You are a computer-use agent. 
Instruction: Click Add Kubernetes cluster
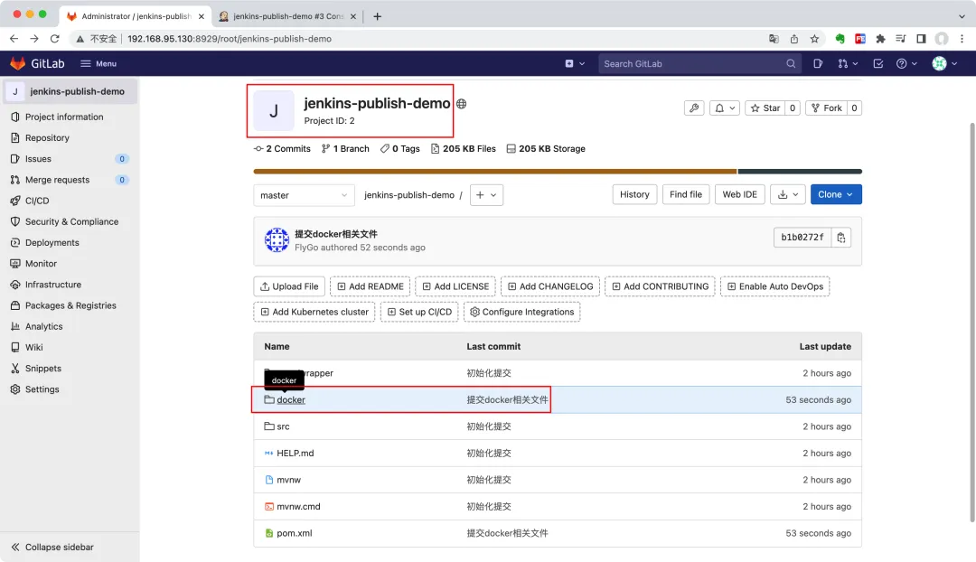pyautogui.click(x=314, y=312)
